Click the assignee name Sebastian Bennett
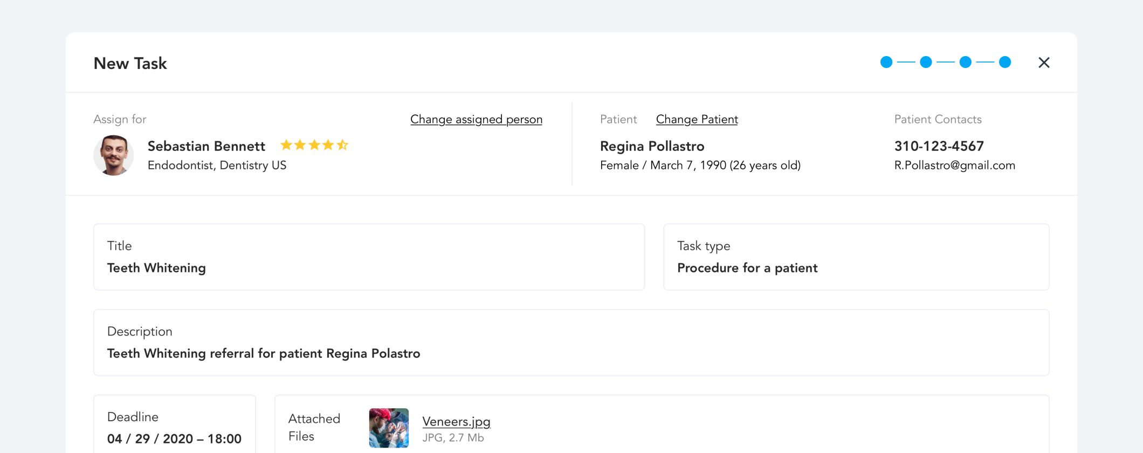The image size is (1143, 453). (206, 146)
